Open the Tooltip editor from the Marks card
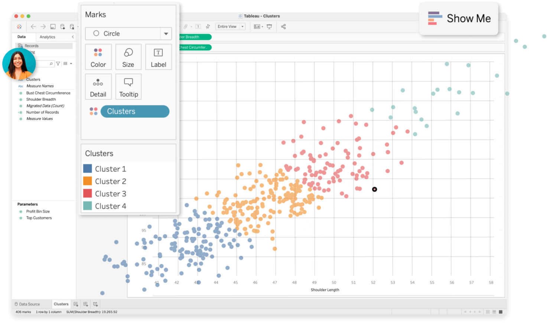557x323 pixels. click(128, 86)
